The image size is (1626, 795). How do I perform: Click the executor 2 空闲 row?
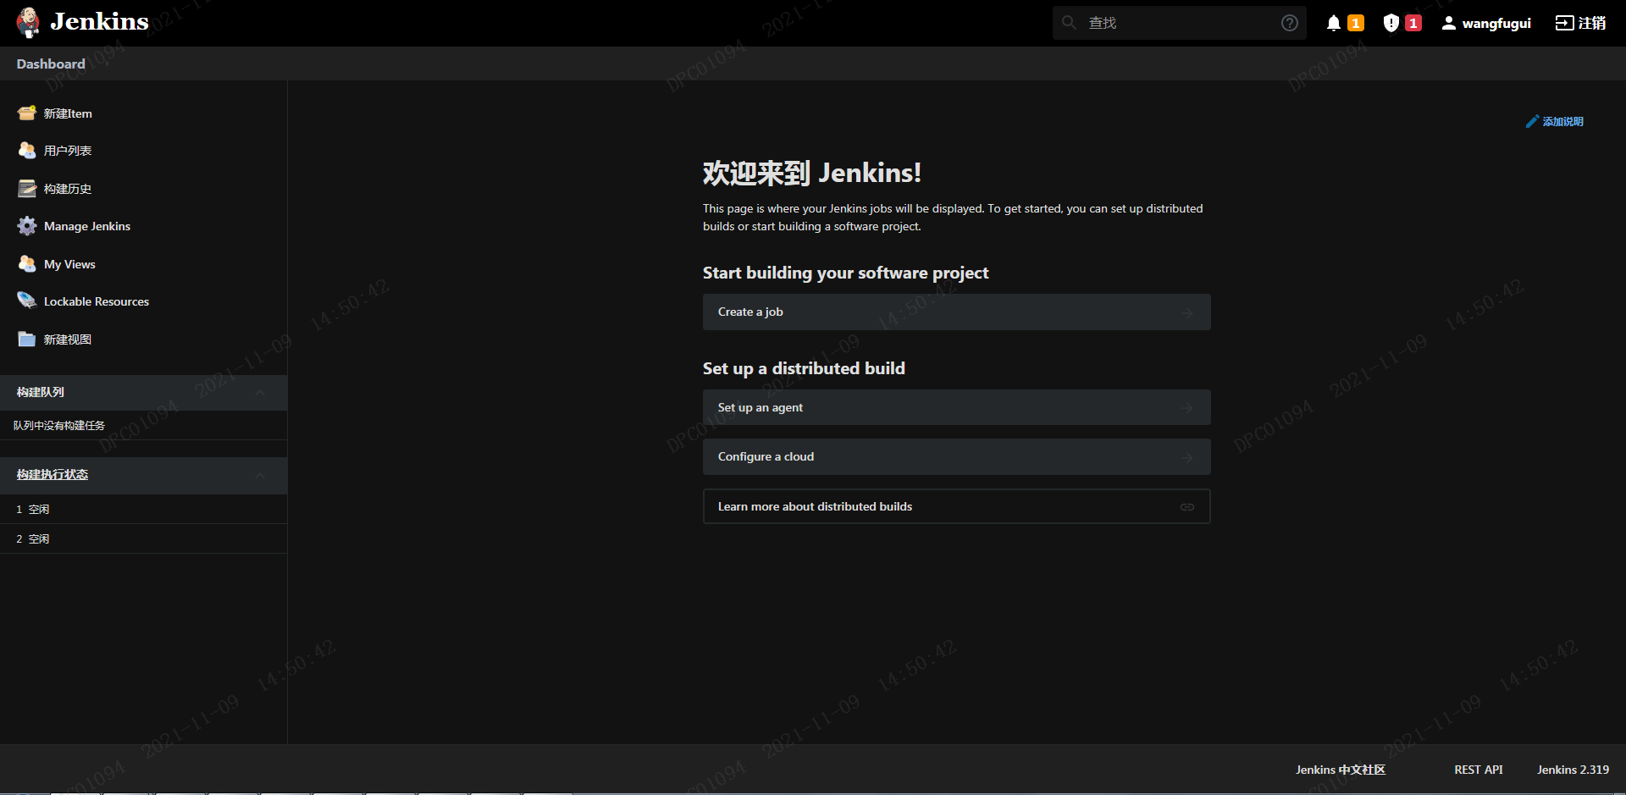[143, 538]
